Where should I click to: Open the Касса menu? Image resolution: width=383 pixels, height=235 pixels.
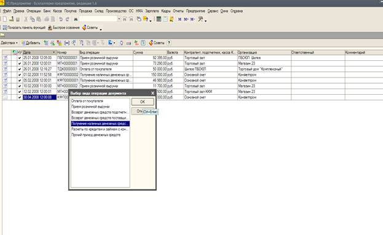tap(57, 11)
